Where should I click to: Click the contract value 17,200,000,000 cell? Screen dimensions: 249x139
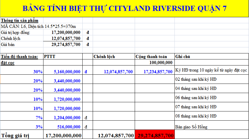point(63,32)
